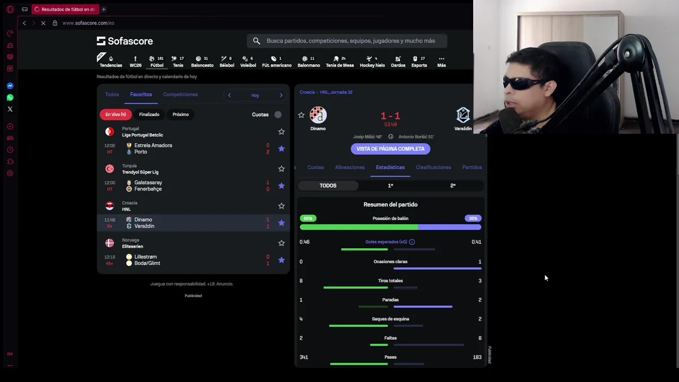Viewport: 679px width, 382px height.
Task: Click the En Vivo (4) filter
Action: click(x=116, y=115)
